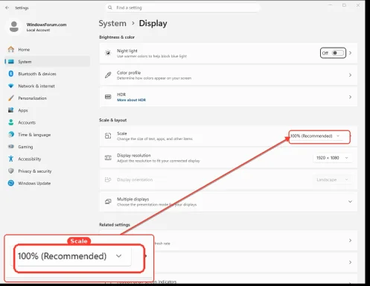This screenshot has height=286, width=370.
Task: Click the Accessibility figure icon
Action: click(x=11, y=159)
